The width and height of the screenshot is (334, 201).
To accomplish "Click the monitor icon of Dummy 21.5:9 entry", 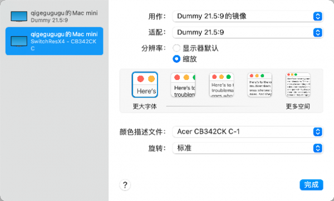I will coord(19,17).
